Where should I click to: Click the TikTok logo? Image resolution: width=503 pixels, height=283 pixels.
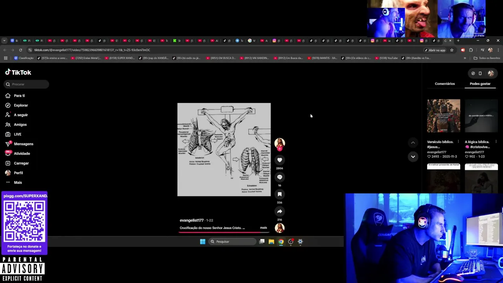18,72
